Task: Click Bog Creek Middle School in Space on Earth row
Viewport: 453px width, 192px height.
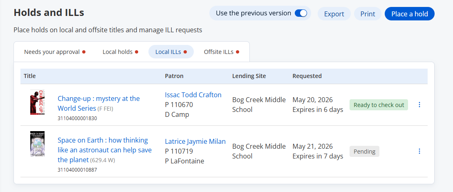Action: point(259,151)
